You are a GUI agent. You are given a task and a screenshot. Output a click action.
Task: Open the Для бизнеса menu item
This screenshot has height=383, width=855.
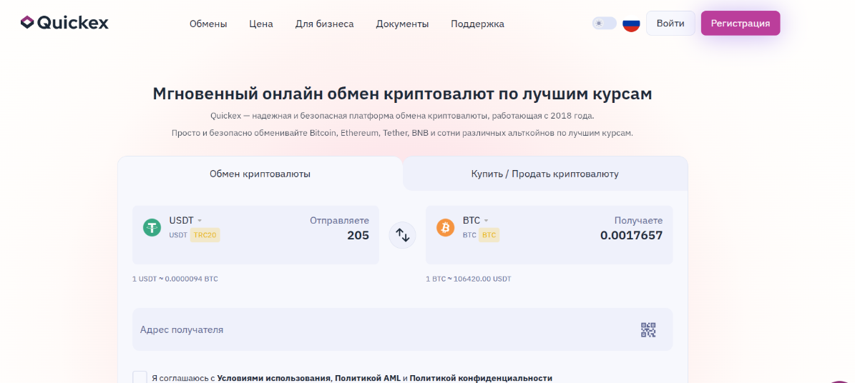pos(324,24)
